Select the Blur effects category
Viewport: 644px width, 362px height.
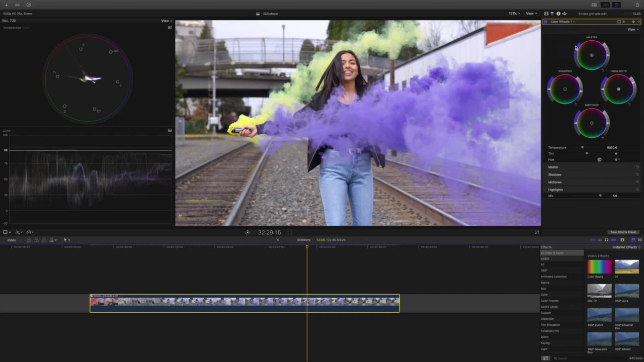pyautogui.click(x=543, y=289)
